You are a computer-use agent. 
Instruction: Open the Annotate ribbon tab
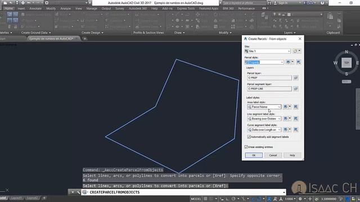coord(35,8)
